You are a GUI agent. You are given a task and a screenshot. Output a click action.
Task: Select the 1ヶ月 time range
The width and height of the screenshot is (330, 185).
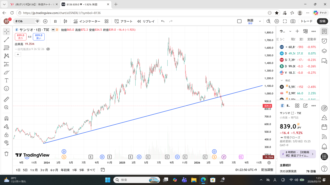(x=34, y=170)
